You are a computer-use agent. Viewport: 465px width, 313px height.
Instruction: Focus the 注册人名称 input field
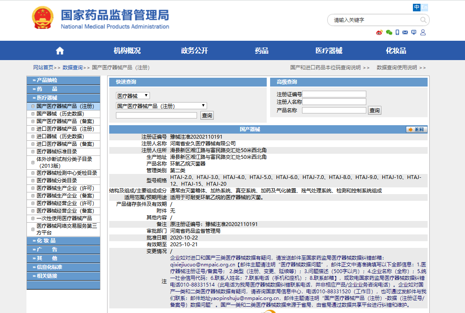tap(334, 102)
